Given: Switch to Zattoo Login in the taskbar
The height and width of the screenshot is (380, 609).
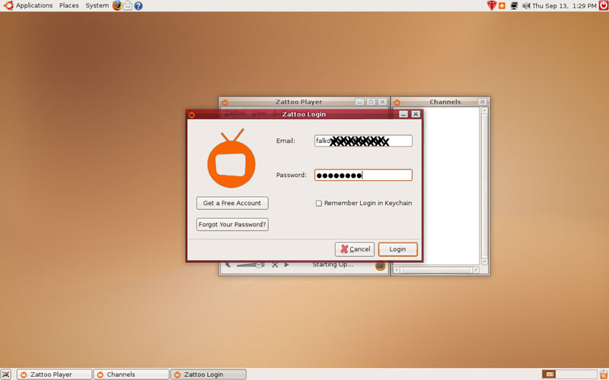Looking at the screenshot, I should click(x=209, y=375).
